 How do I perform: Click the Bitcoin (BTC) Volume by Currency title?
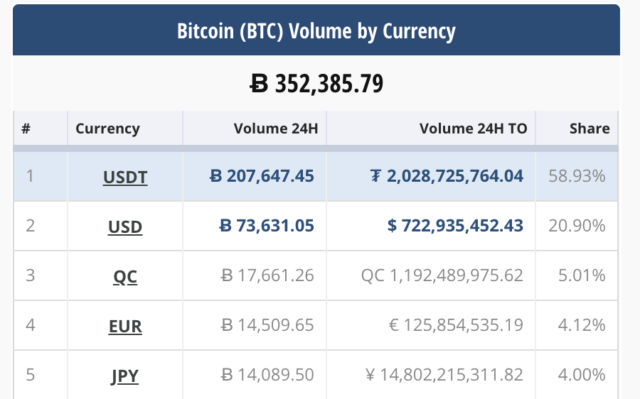click(316, 31)
